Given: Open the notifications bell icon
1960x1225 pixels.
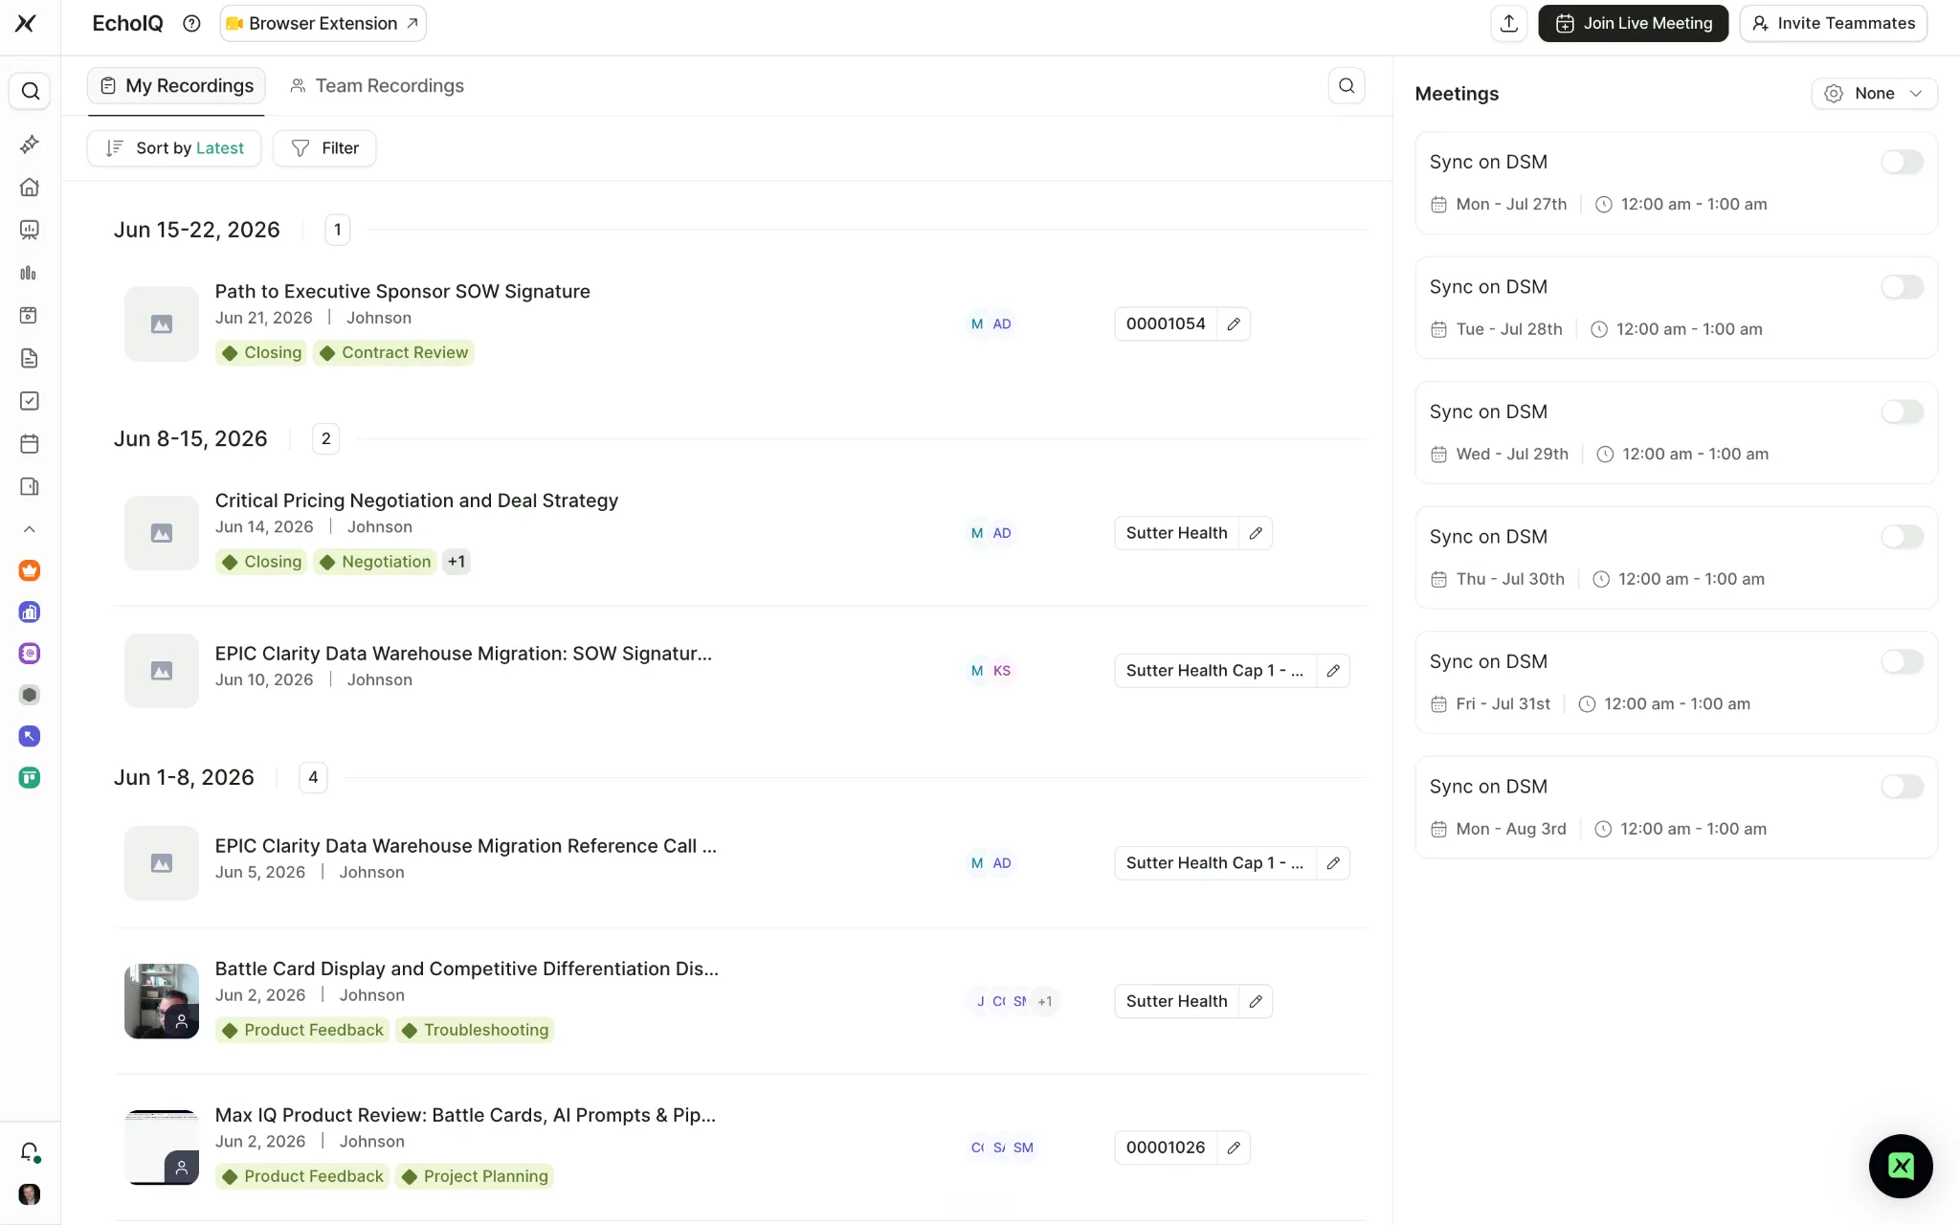Looking at the screenshot, I should coord(30,1151).
